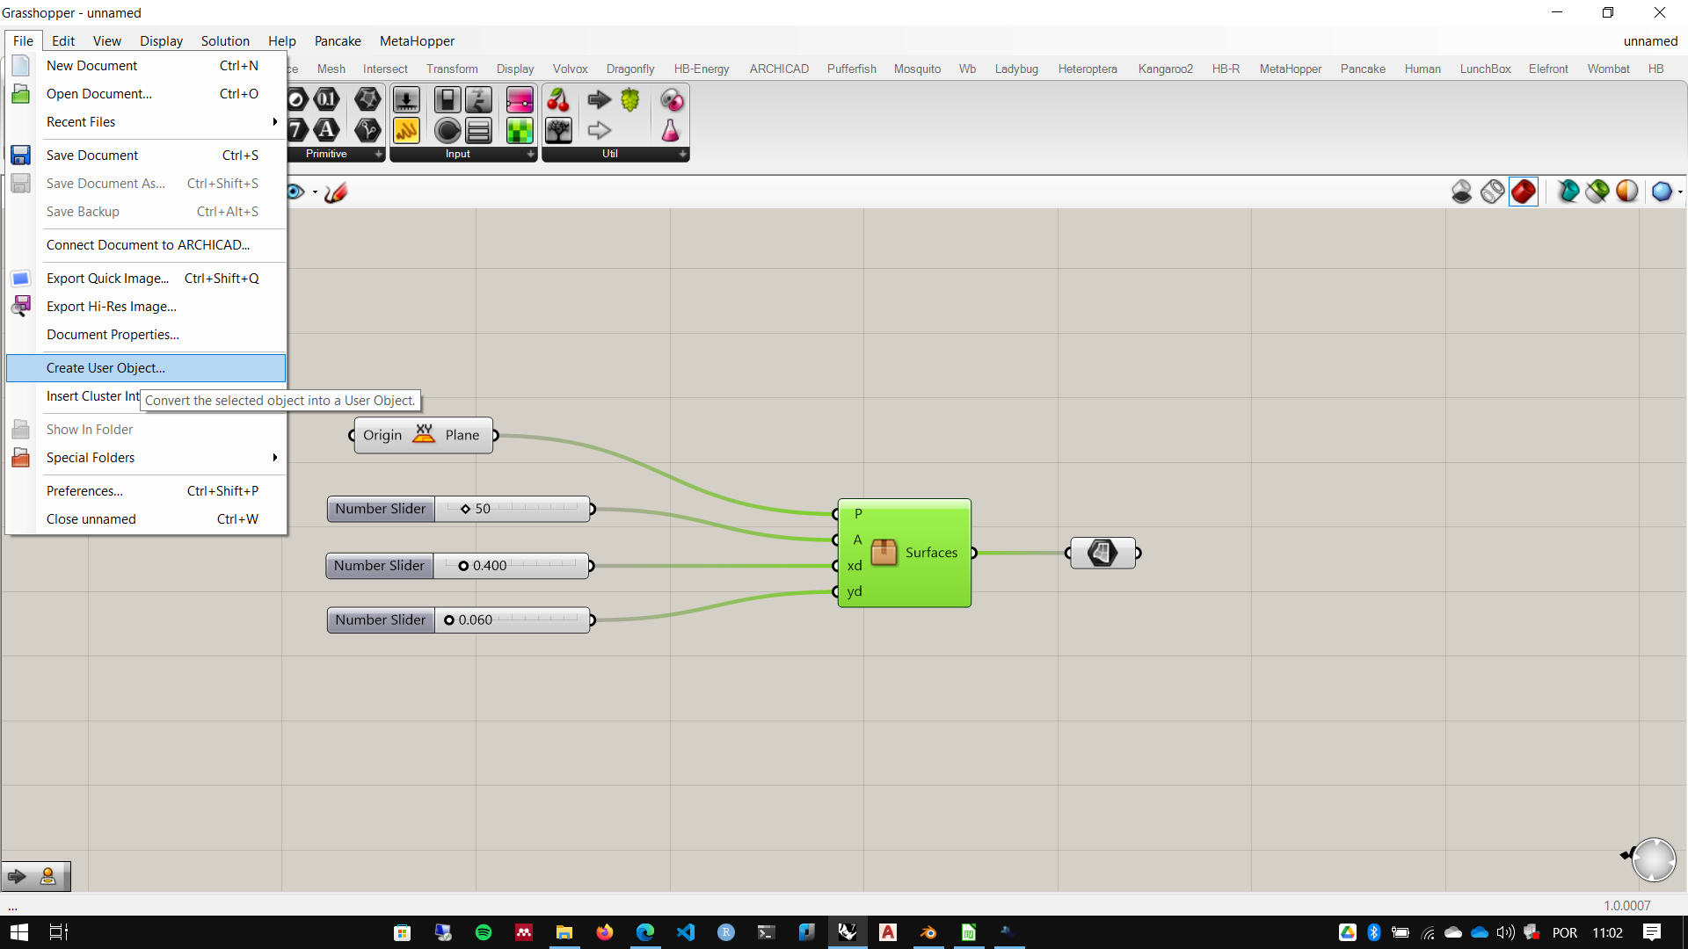This screenshot has height=949, width=1688.
Task: Open the Edit menu
Action: [63, 41]
